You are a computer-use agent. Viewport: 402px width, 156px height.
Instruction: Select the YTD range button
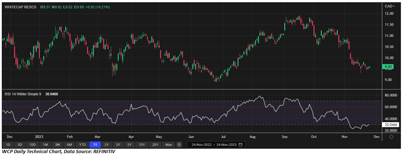82,145
